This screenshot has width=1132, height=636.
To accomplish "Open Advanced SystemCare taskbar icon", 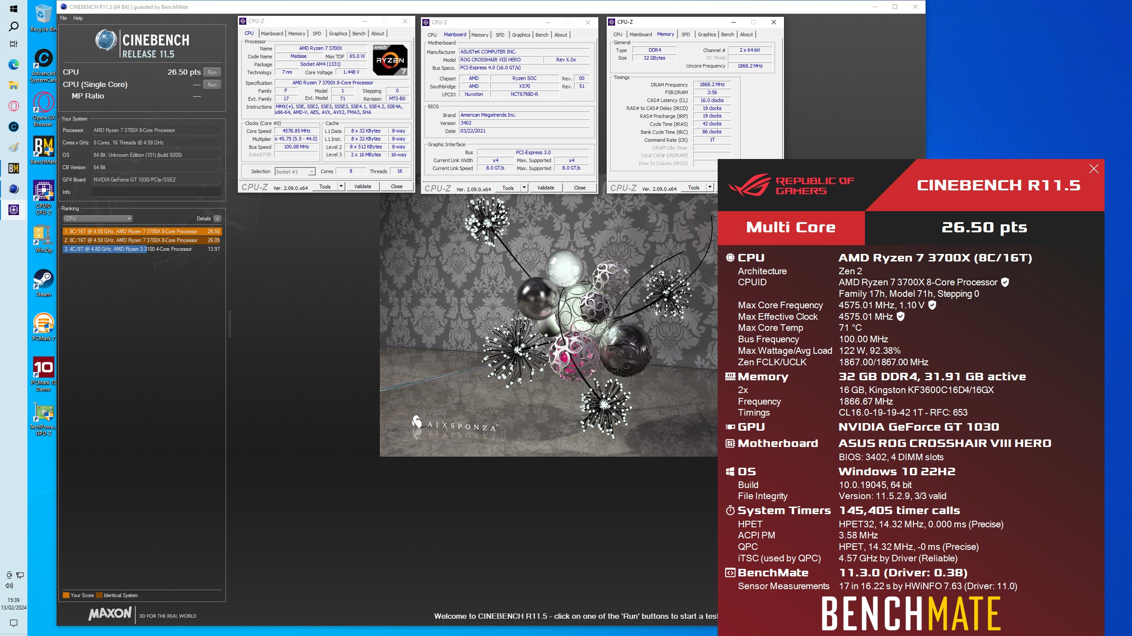I will click(x=13, y=127).
